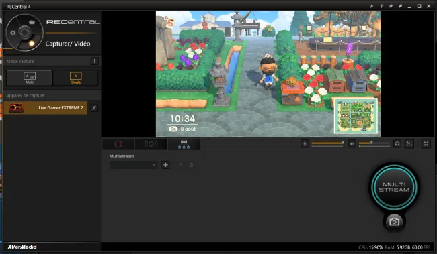Open the Multistream network tab
The width and height of the screenshot is (437, 254).
(184, 144)
